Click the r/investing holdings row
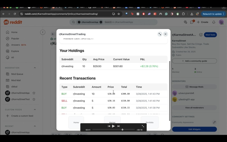Viewport: 227px width, 142px height. (113, 66)
